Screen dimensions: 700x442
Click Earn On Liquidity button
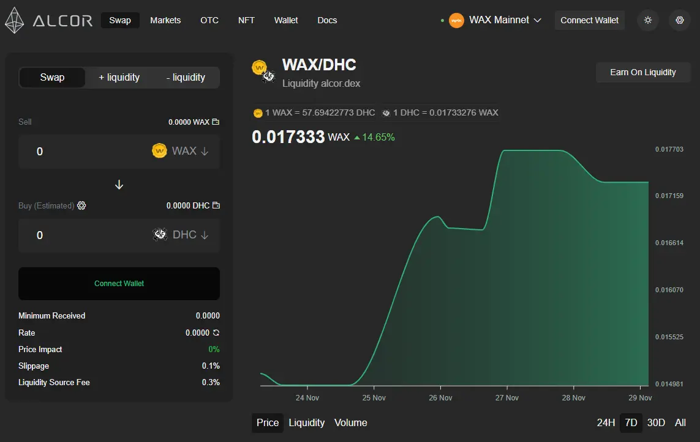[x=643, y=72]
